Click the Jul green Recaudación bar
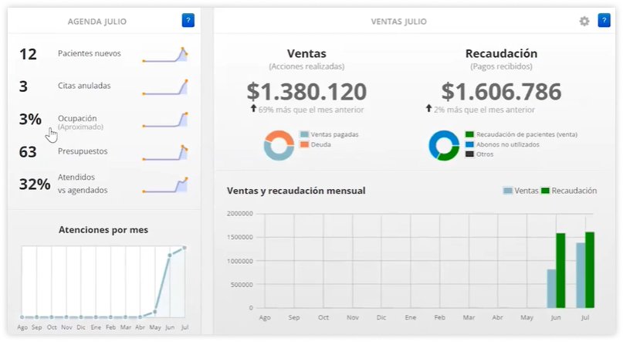This screenshot has height=342, width=623. click(590, 269)
